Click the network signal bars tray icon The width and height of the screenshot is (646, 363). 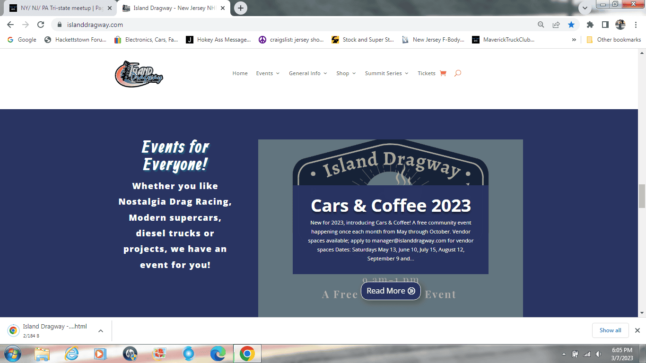tap(587, 354)
